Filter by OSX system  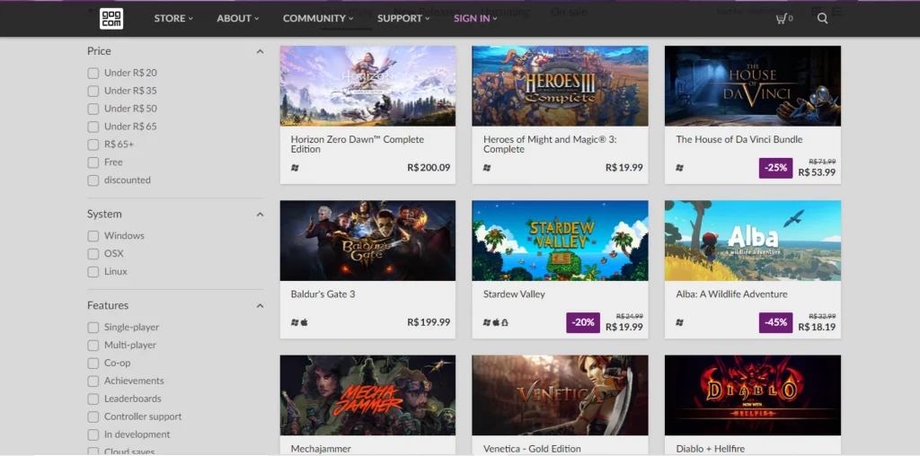[93, 254]
